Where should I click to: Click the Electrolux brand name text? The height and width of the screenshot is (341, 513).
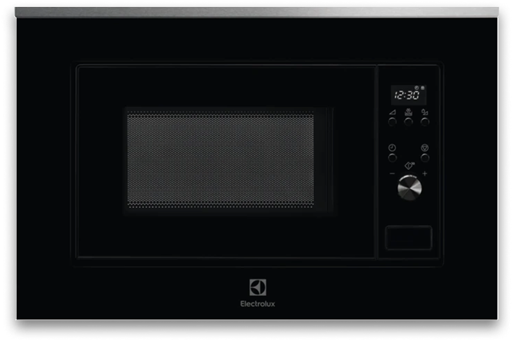256,303
